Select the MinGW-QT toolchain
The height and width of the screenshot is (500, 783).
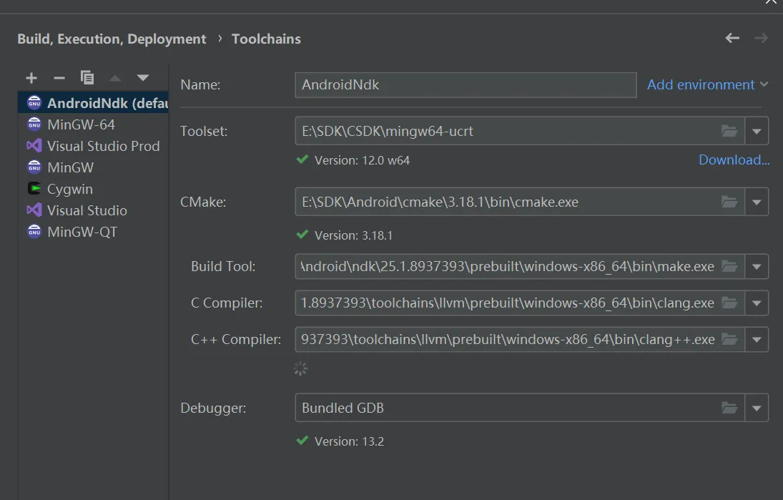coord(93,232)
